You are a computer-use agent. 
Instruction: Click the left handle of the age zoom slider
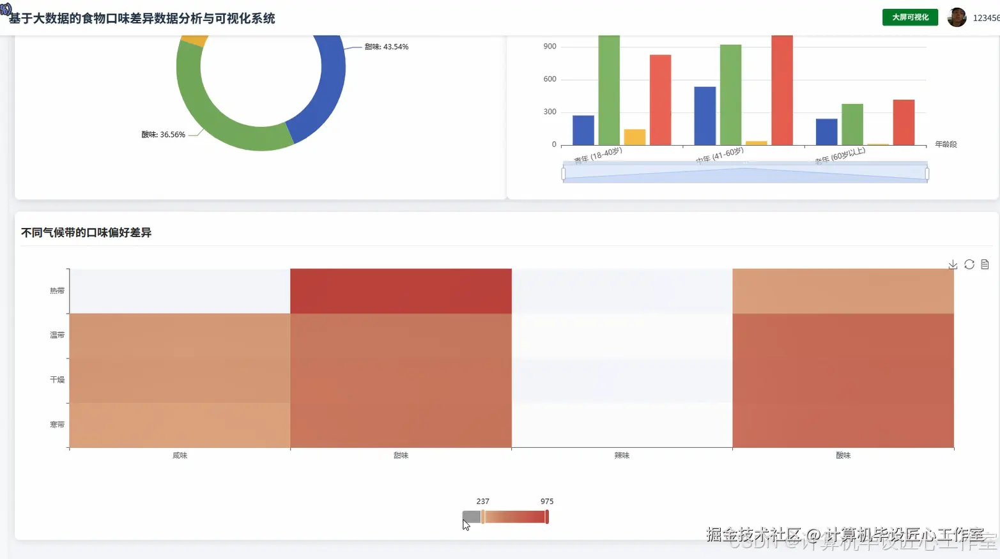click(563, 173)
